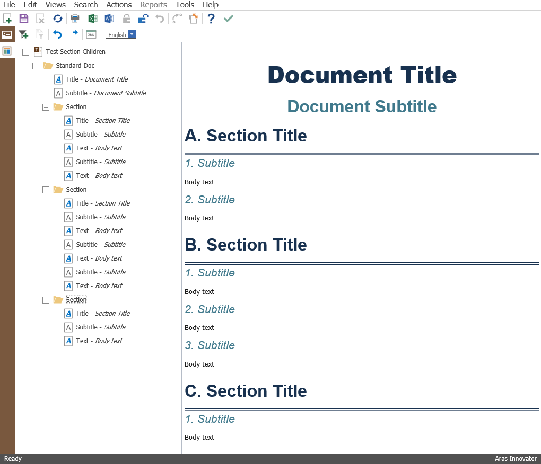Export to Excel using the green icon
This screenshot has width=541, height=464.
pos(93,19)
